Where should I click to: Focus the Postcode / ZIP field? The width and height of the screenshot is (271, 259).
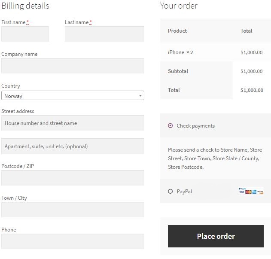click(73, 178)
